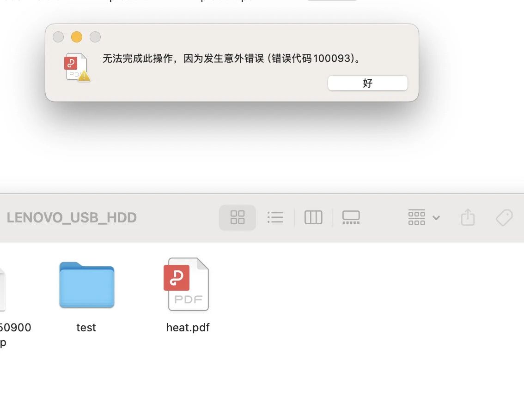Click the yellow minimize button of error dialog

pos(77,37)
